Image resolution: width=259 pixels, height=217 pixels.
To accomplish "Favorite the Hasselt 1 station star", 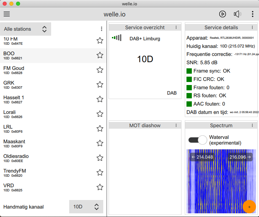I will [100, 99].
